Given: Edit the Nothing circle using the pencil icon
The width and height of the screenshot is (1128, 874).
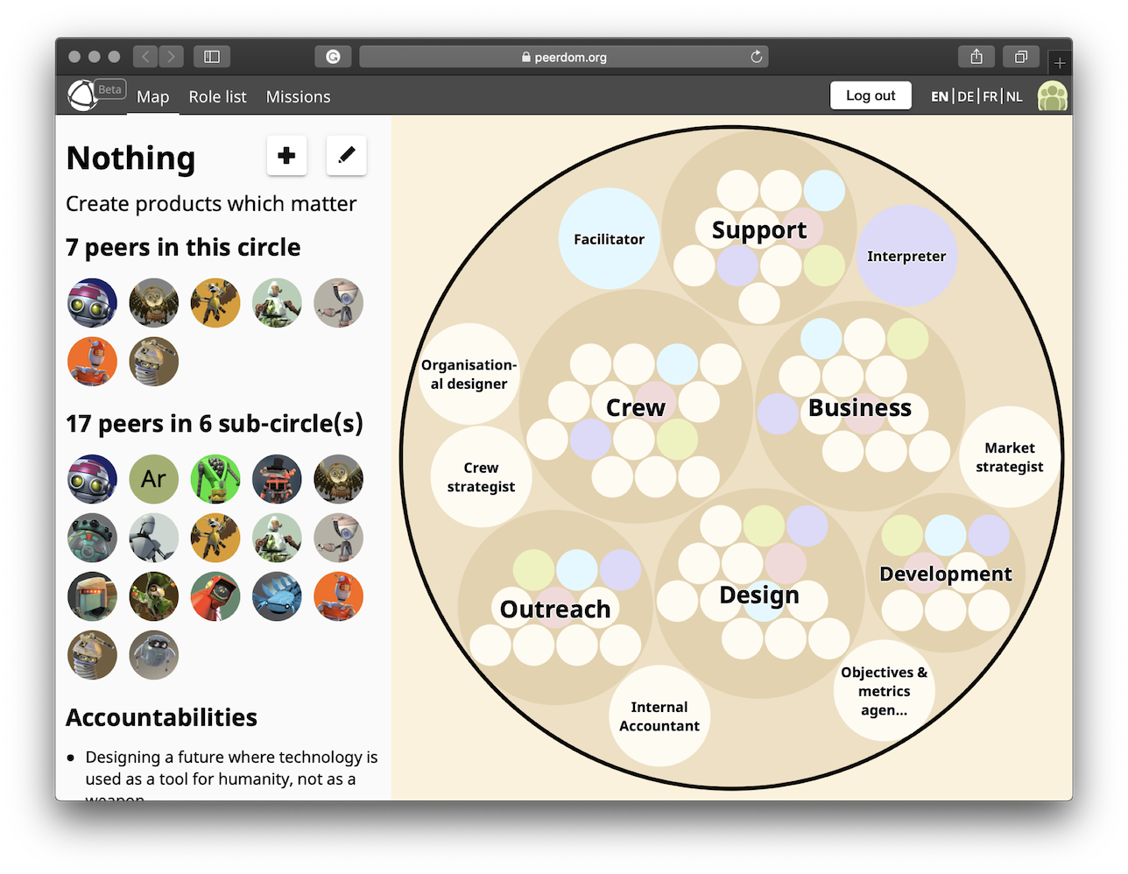Looking at the screenshot, I should pyautogui.click(x=346, y=154).
